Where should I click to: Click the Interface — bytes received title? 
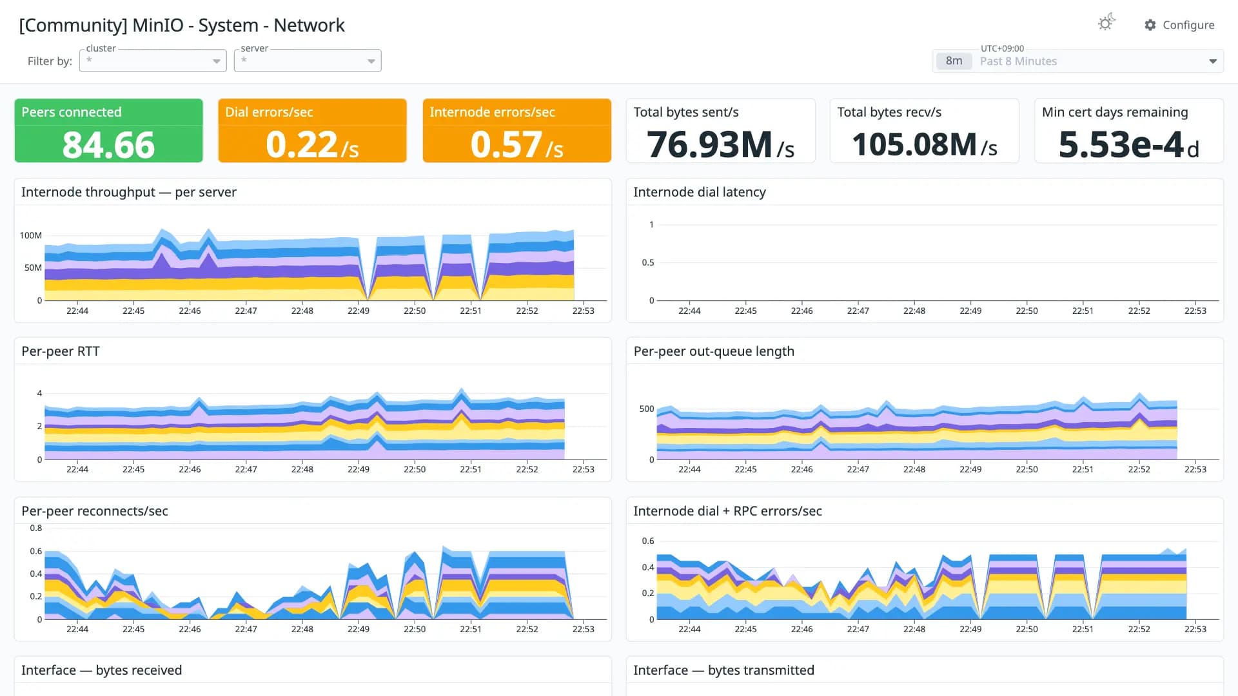[102, 670]
